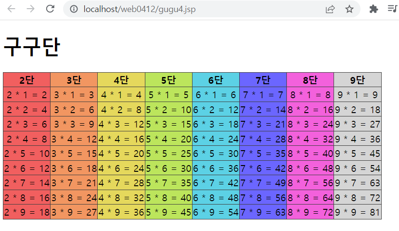Select cell 5 * 6 = 30
Image resolution: width=399 pixels, height=231 pixels.
[169, 168]
